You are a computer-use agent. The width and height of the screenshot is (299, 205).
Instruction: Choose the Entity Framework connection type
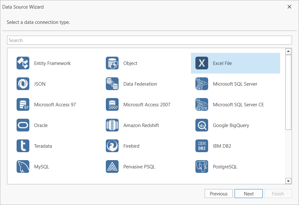44,63
